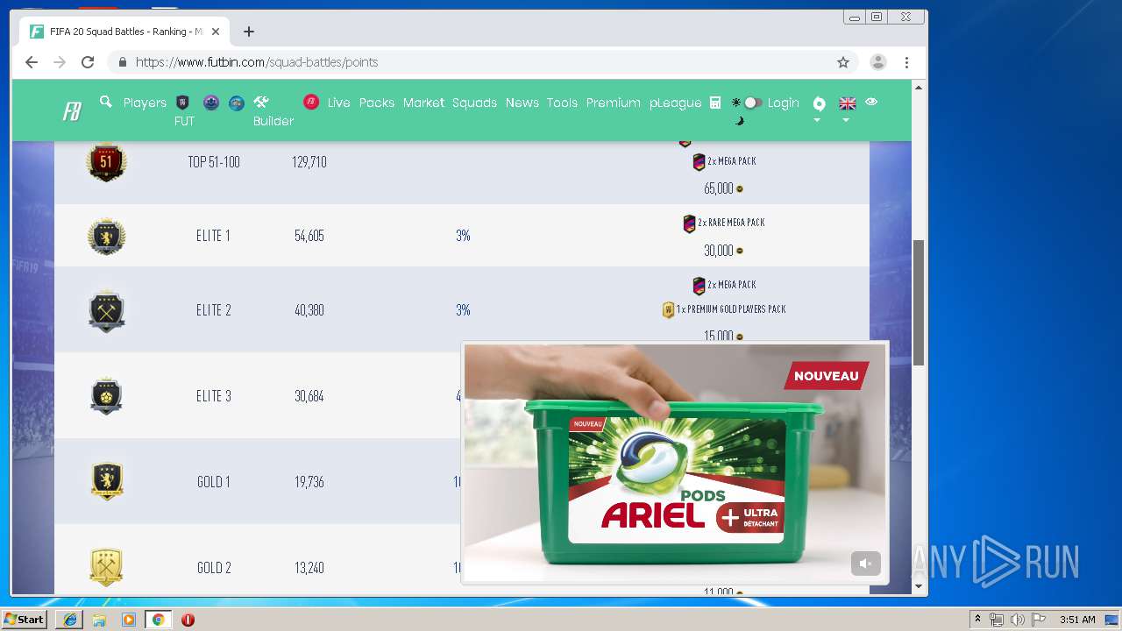The height and width of the screenshot is (631, 1122).
Task: Click the Live menu label
Action: 338,103
